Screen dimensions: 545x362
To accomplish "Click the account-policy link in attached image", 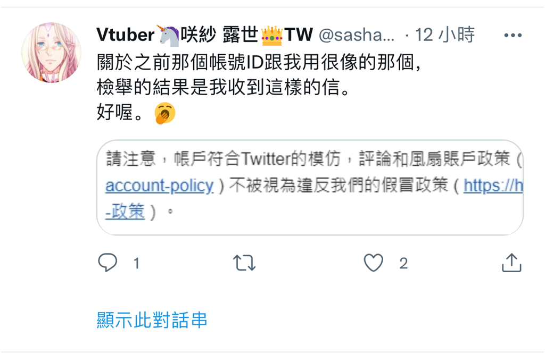I will (x=160, y=186).
